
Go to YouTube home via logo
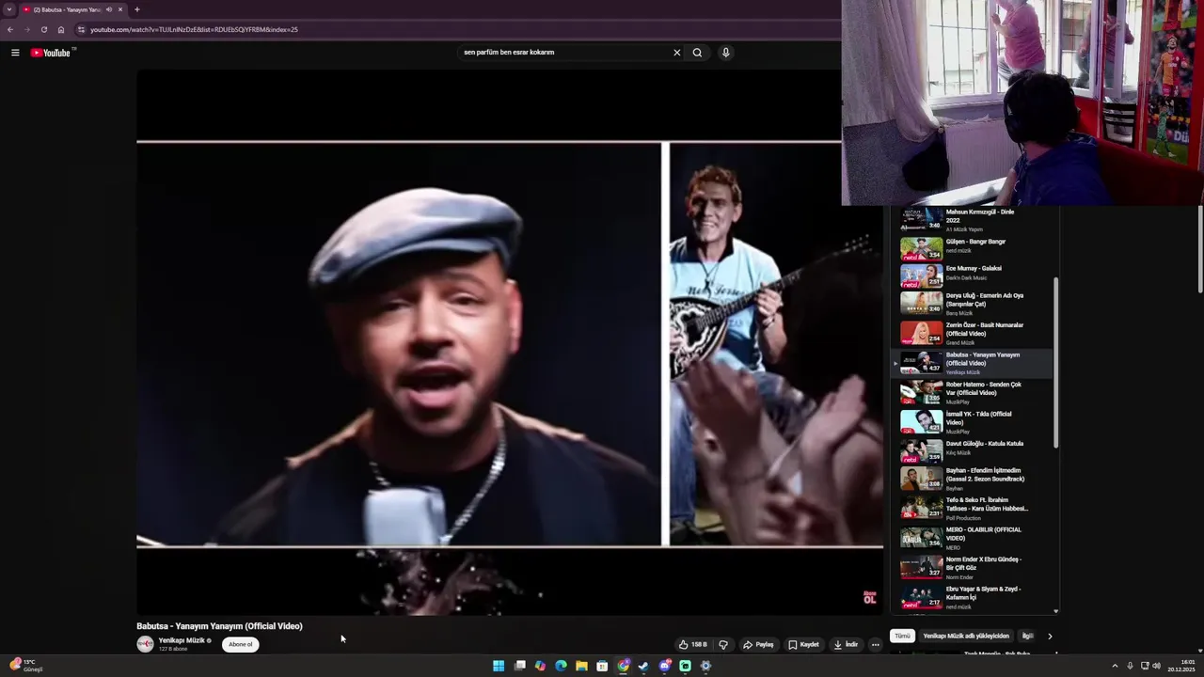coord(52,53)
